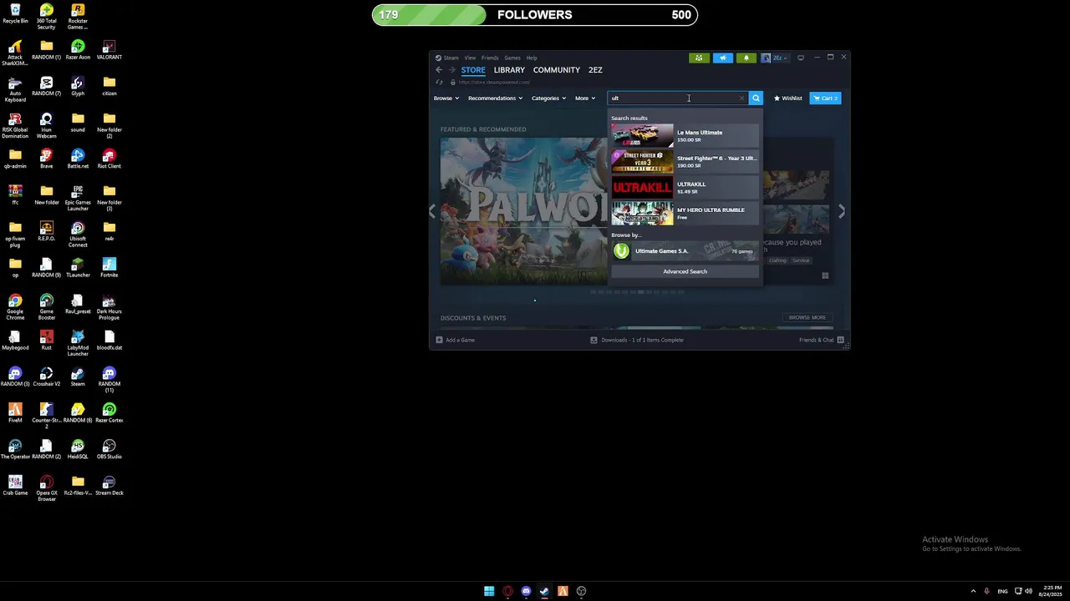
Task: Open the Recycle Bin desktop icon
Action: (15, 14)
